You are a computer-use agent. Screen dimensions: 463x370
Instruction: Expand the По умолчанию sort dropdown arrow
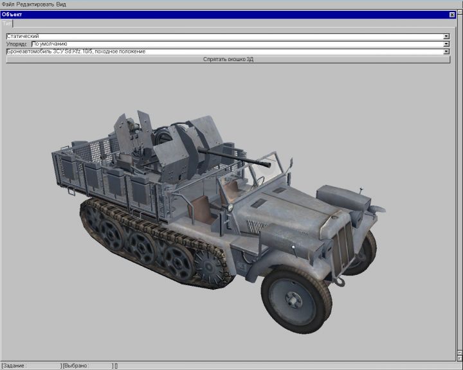point(446,44)
